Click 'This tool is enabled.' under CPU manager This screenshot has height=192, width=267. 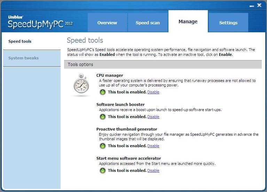tap(127, 92)
